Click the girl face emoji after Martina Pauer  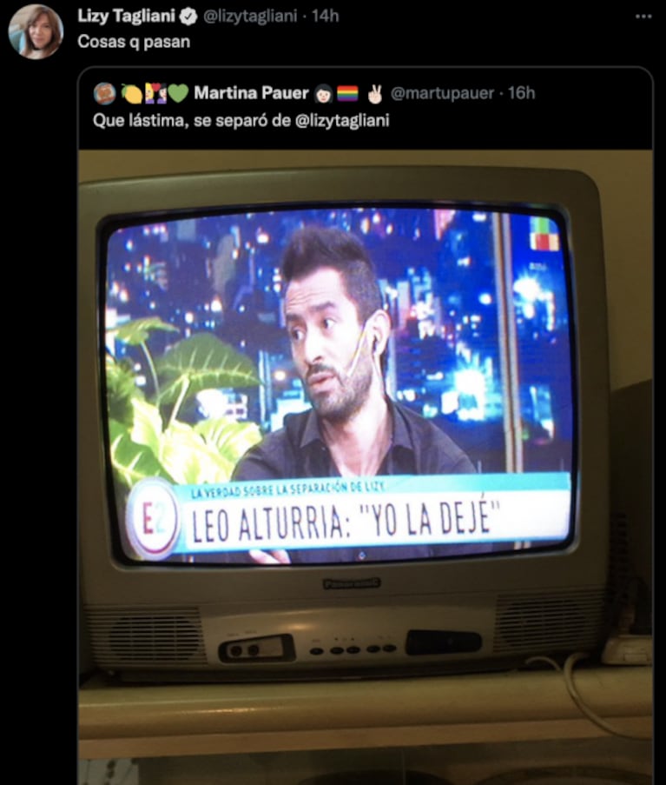[324, 94]
